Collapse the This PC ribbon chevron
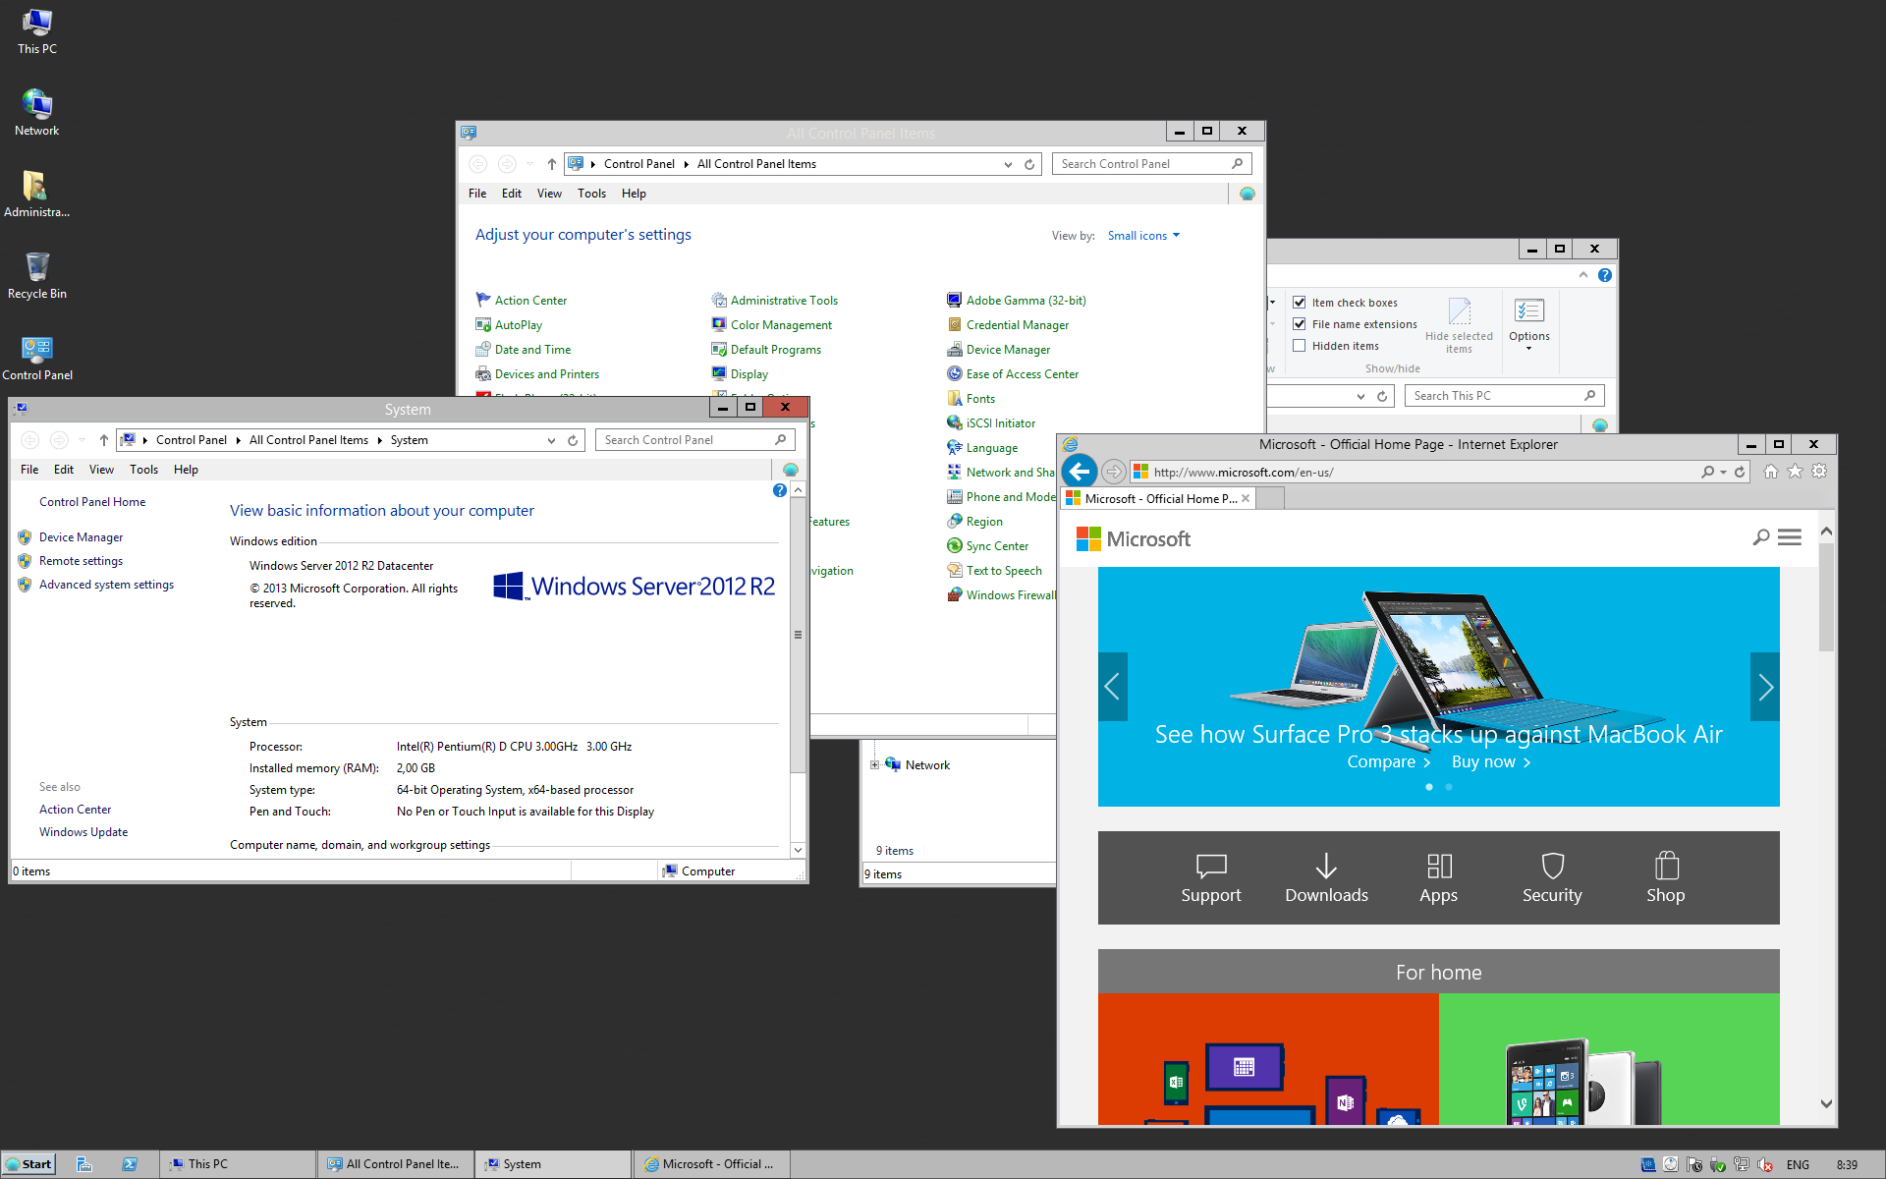 [x=1583, y=275]
